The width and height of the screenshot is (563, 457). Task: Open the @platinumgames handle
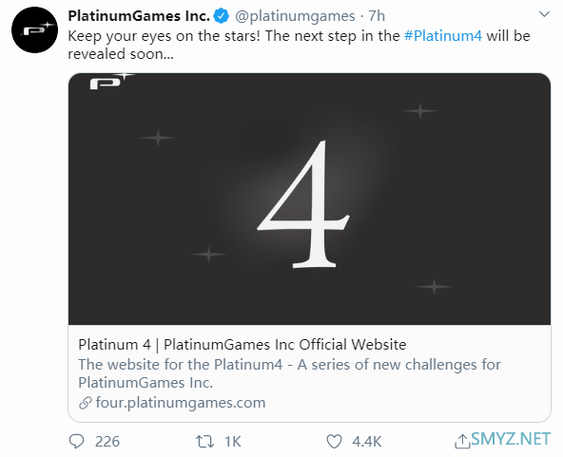(295, 16)
